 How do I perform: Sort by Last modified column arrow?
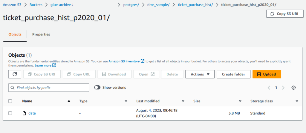[183, 101]
